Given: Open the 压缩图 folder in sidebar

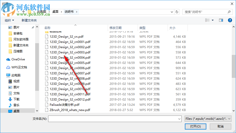Looking at the screenshot, I should (18, 51).
